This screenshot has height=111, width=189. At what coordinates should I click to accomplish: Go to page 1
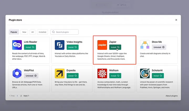click(x=17, y=96)
